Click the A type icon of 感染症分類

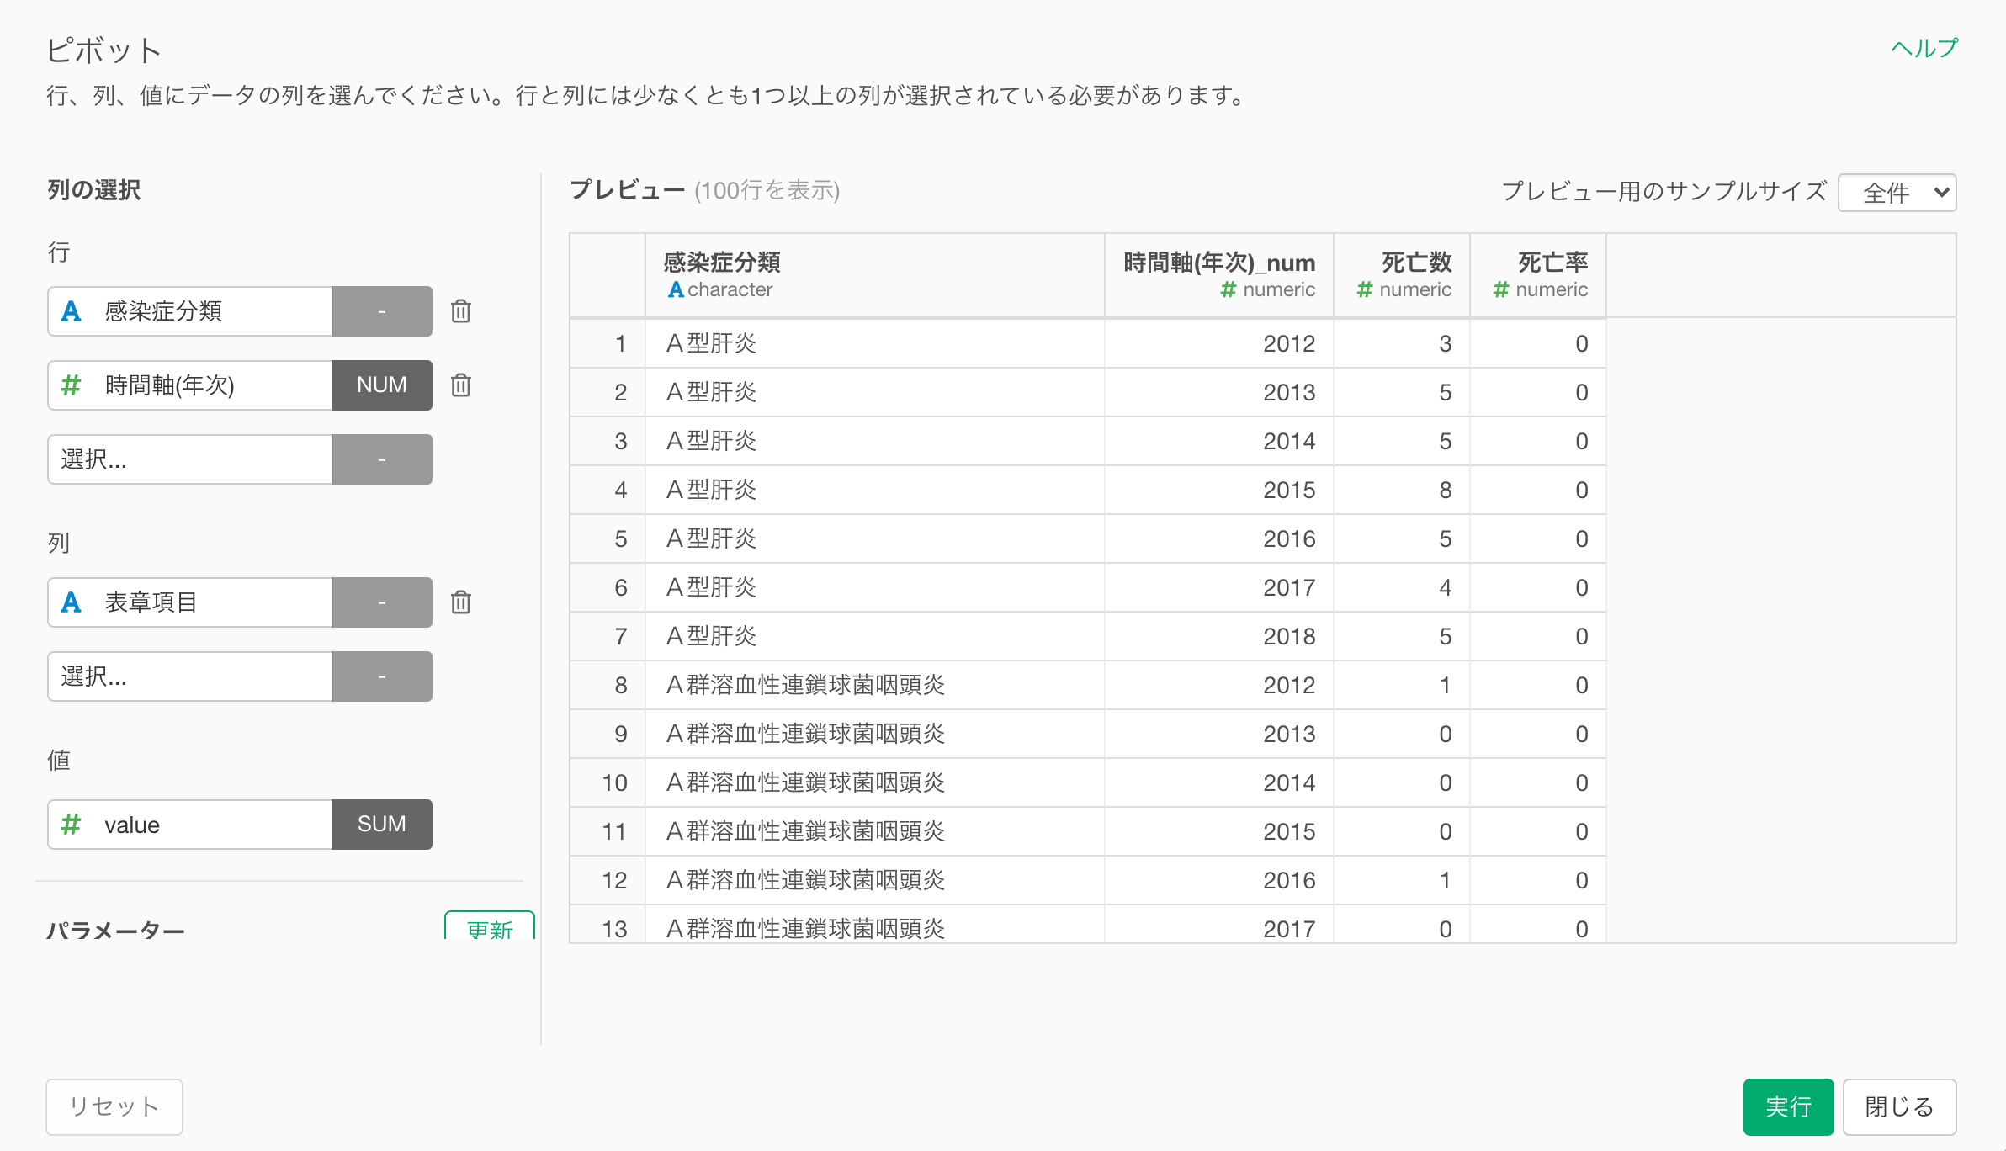click(71, 311)
